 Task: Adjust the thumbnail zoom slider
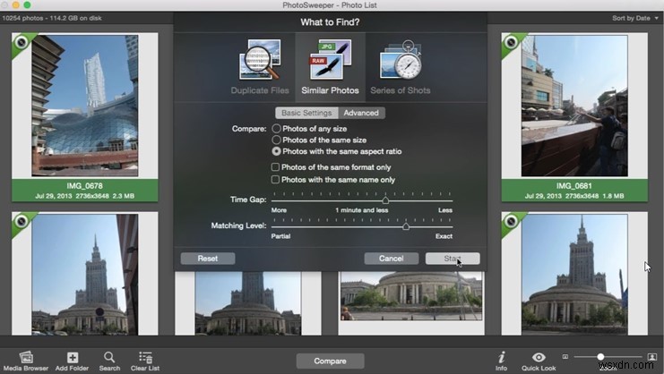click(x=600, y=357)
